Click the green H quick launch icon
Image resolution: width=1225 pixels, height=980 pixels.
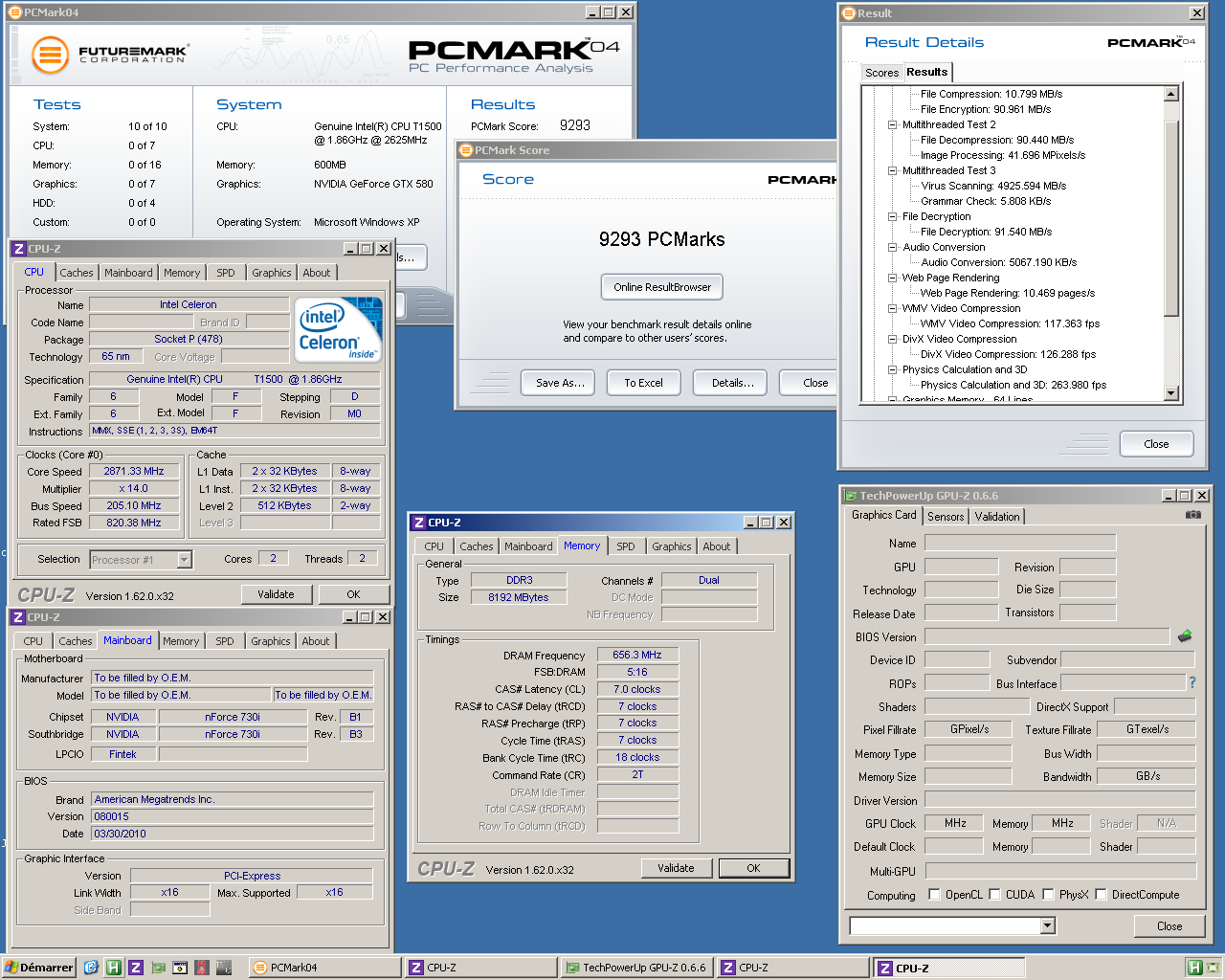pyautogui.click(x=113, y=968)
